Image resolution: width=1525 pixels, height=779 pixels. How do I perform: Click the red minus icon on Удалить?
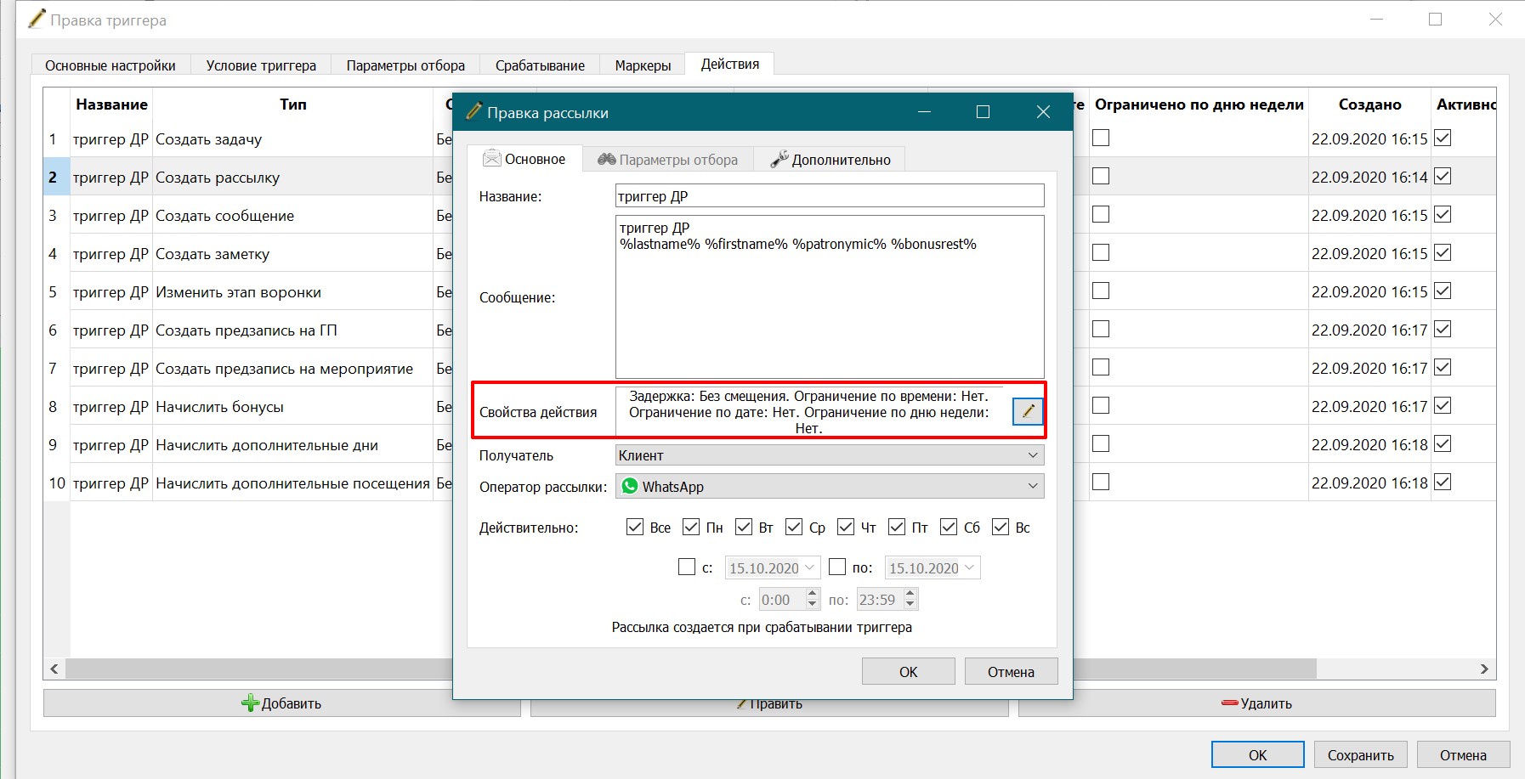pyautogui.click(x=1229, y=703)
